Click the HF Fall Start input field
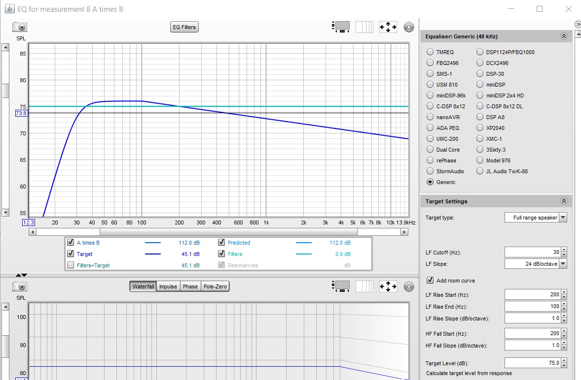Image resolution: width=581 pixels, height=380 pixels. (533, 333)
